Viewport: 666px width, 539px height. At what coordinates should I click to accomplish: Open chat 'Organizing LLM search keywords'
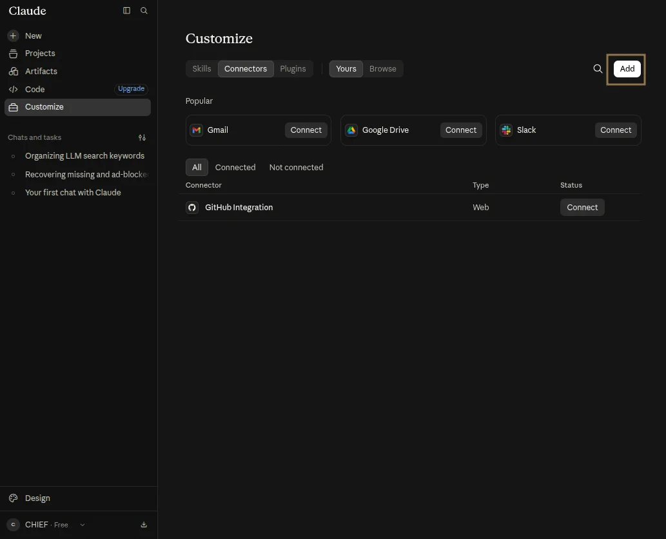click(84, 156)
